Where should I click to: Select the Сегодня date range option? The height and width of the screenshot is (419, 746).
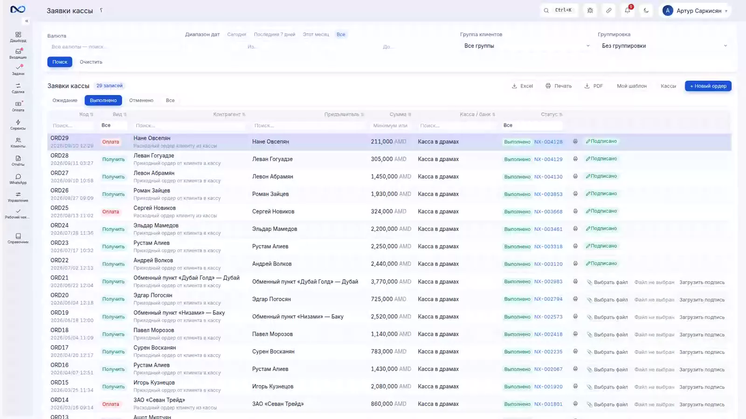pyautogui.click(x=236, y=34)
